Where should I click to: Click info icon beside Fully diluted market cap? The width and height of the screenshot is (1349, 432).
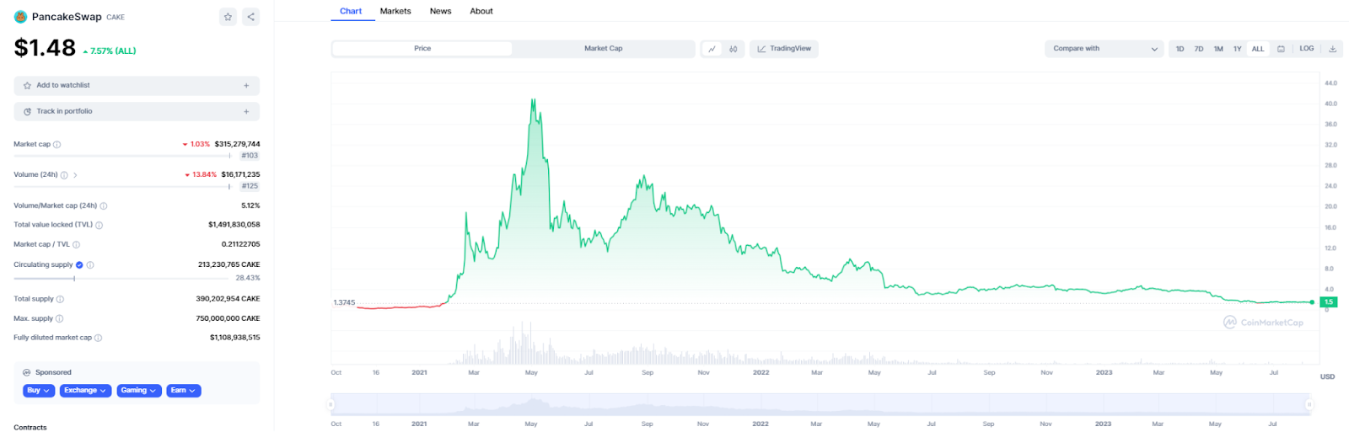click(98, 339)
